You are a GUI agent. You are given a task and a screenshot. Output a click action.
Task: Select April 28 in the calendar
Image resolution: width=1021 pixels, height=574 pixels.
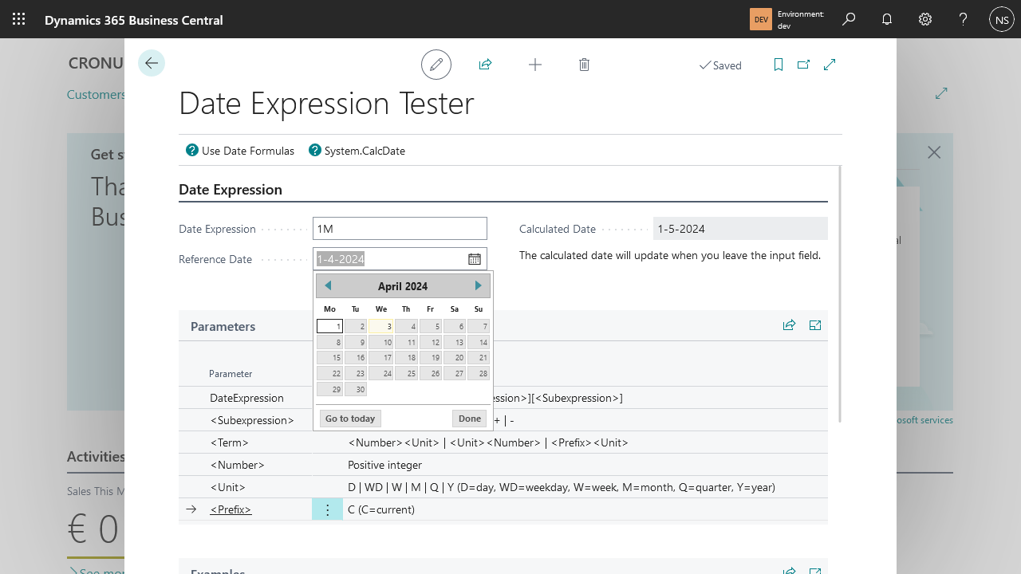point(479,373)
